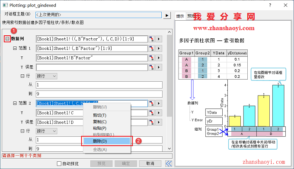Click range selector icon beside Sheet1!C field

[151, 113]
